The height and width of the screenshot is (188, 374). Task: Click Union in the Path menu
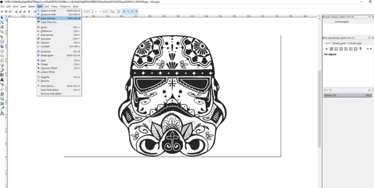44,27
